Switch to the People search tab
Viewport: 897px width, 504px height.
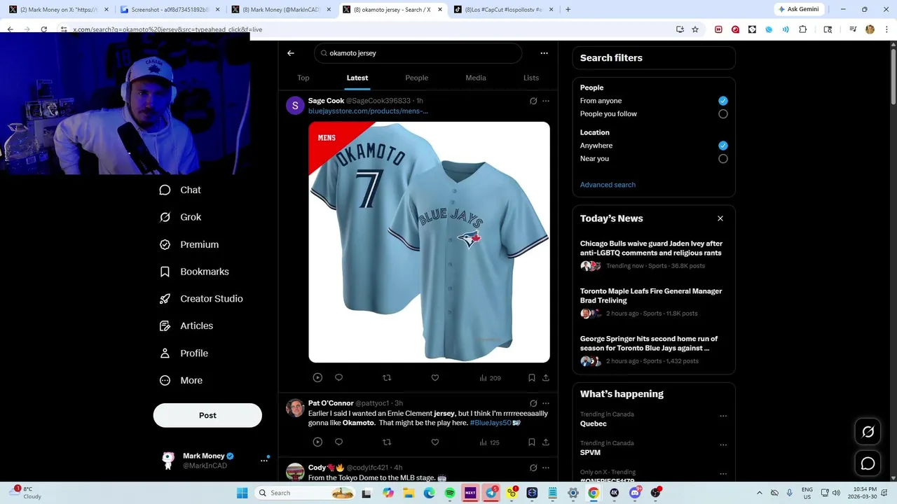[x=416, y=78]
